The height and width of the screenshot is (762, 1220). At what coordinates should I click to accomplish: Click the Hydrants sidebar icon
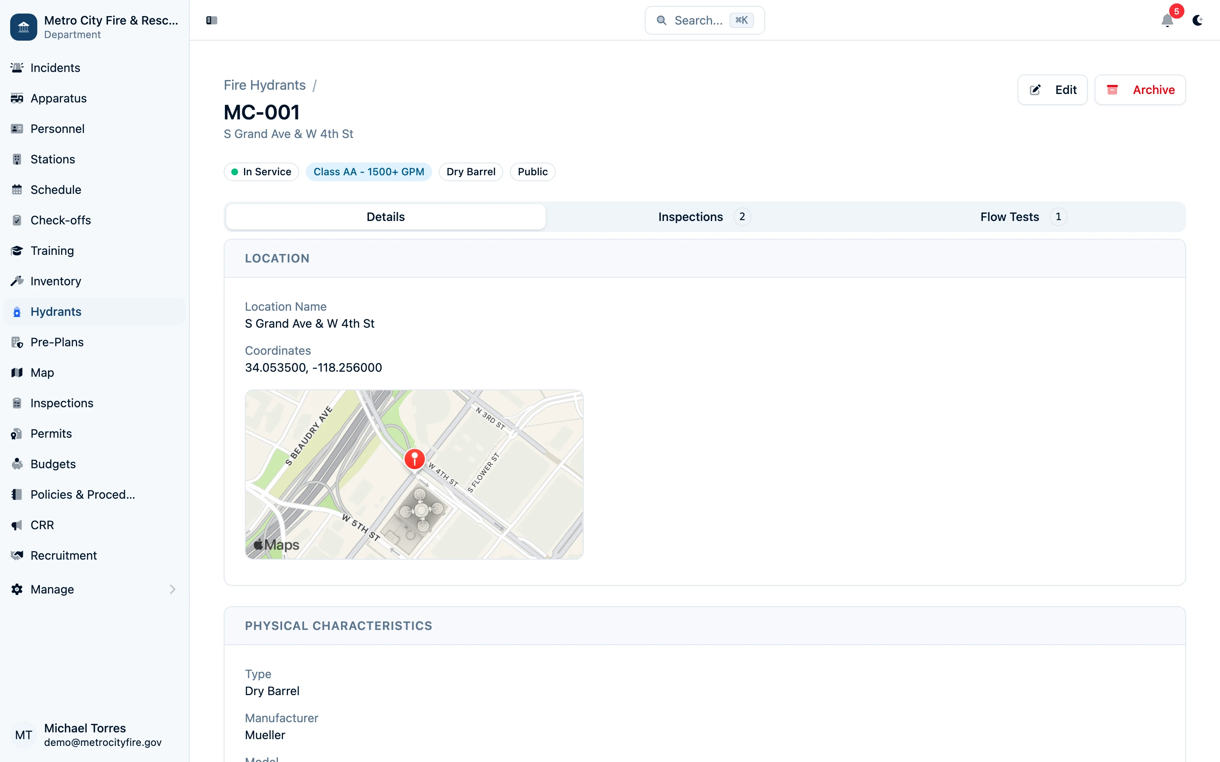pos(17,312)
